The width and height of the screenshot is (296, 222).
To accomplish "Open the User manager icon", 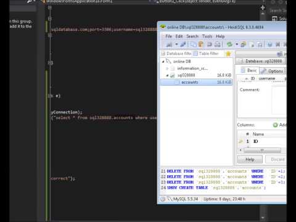I will click(x=244, y=44).
